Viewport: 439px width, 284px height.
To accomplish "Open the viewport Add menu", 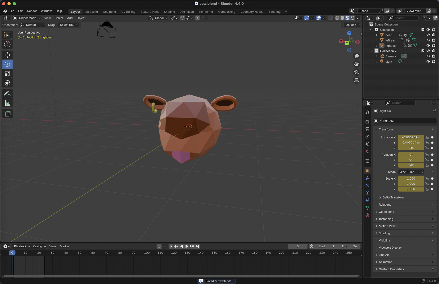I will click(70, 18).
